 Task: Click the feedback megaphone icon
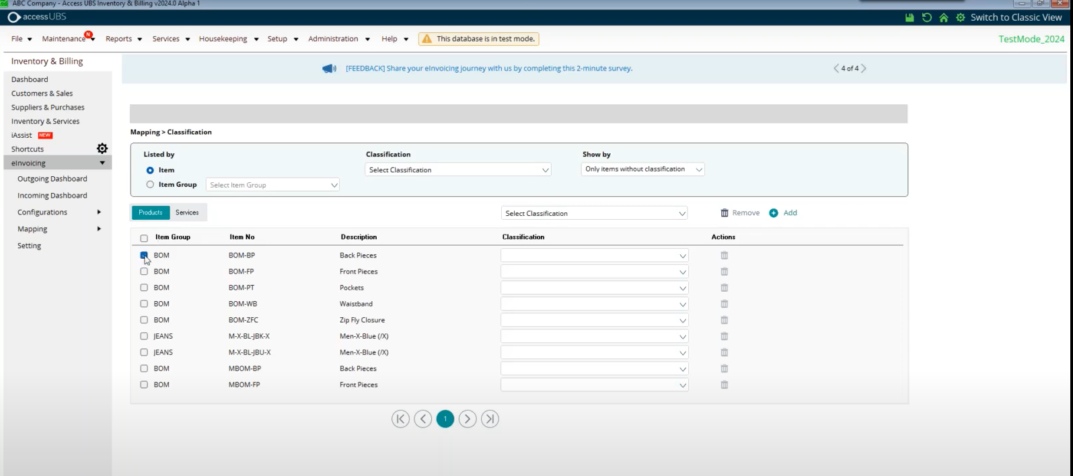[x=329, y=69]
